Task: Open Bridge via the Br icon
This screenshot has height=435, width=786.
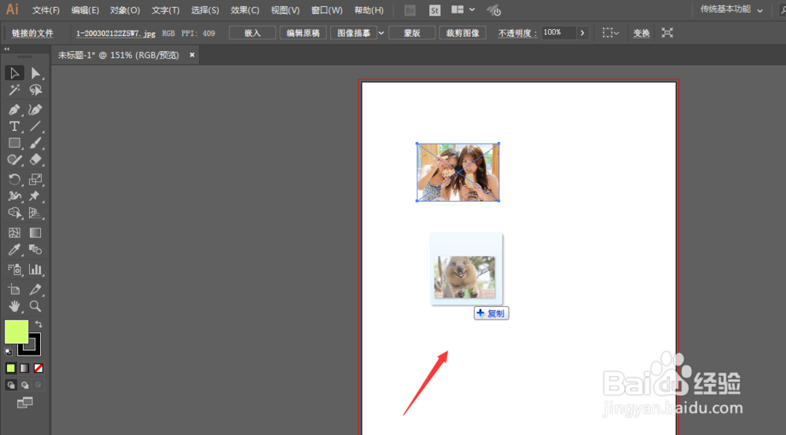Action: [410, 10]
